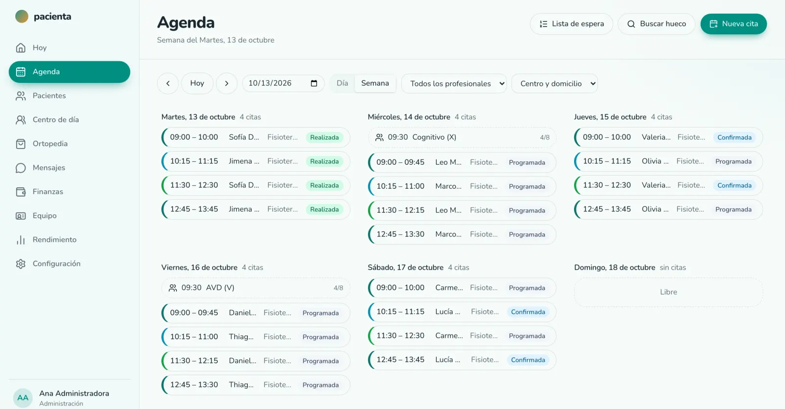Click the Ortopedia bag icon
Image resolution: width=785 pixels, height=409 pixels.
(21, 144)
